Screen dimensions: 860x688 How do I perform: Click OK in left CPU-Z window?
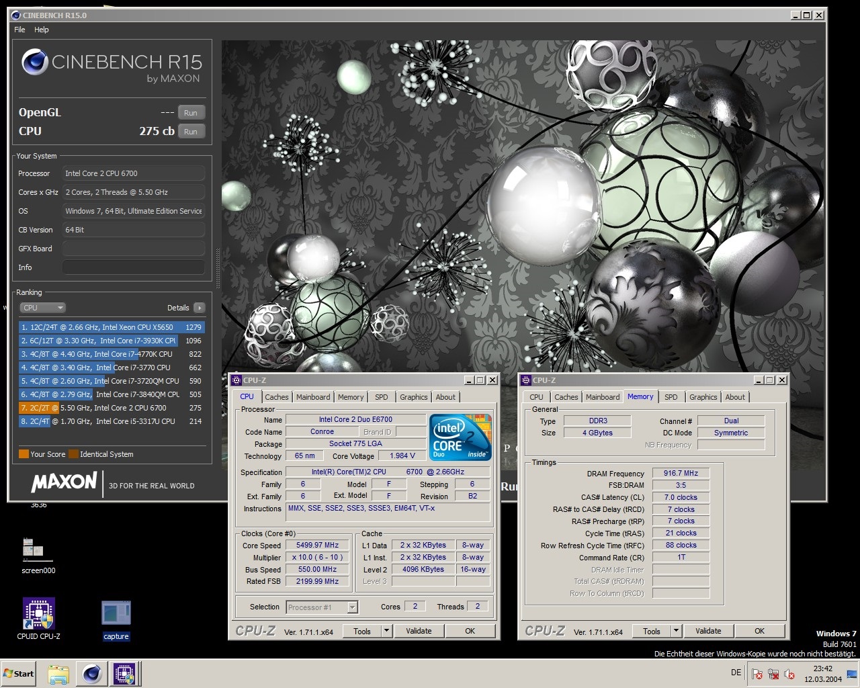click(470, 631)
